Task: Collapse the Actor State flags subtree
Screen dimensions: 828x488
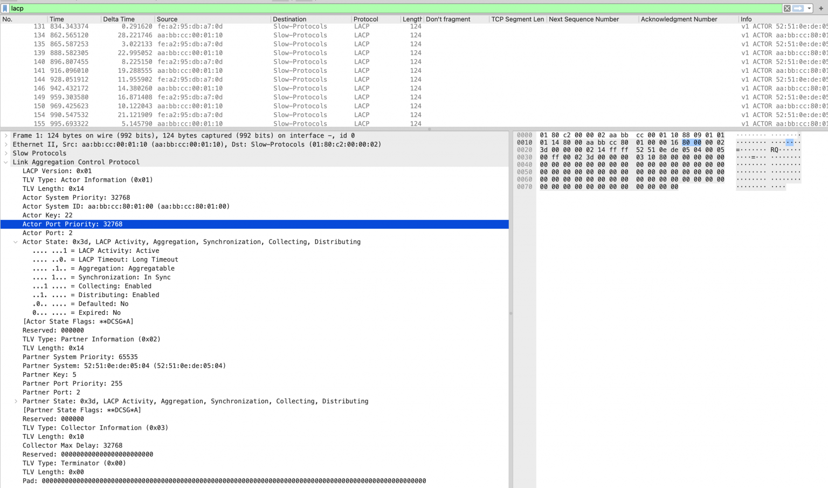Action: click(x=16, y=242)
